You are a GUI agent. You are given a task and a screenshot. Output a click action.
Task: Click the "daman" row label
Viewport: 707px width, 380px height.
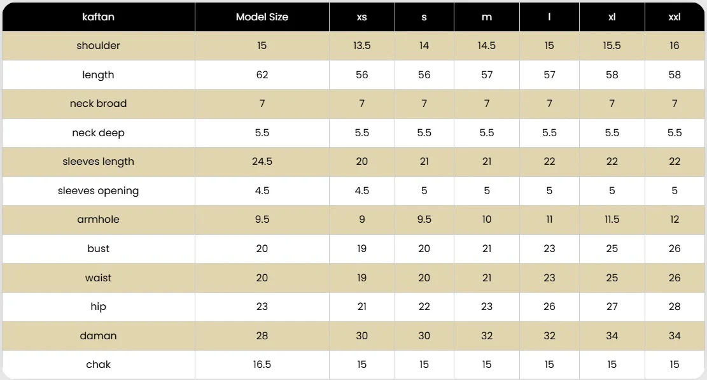point(99,335)
